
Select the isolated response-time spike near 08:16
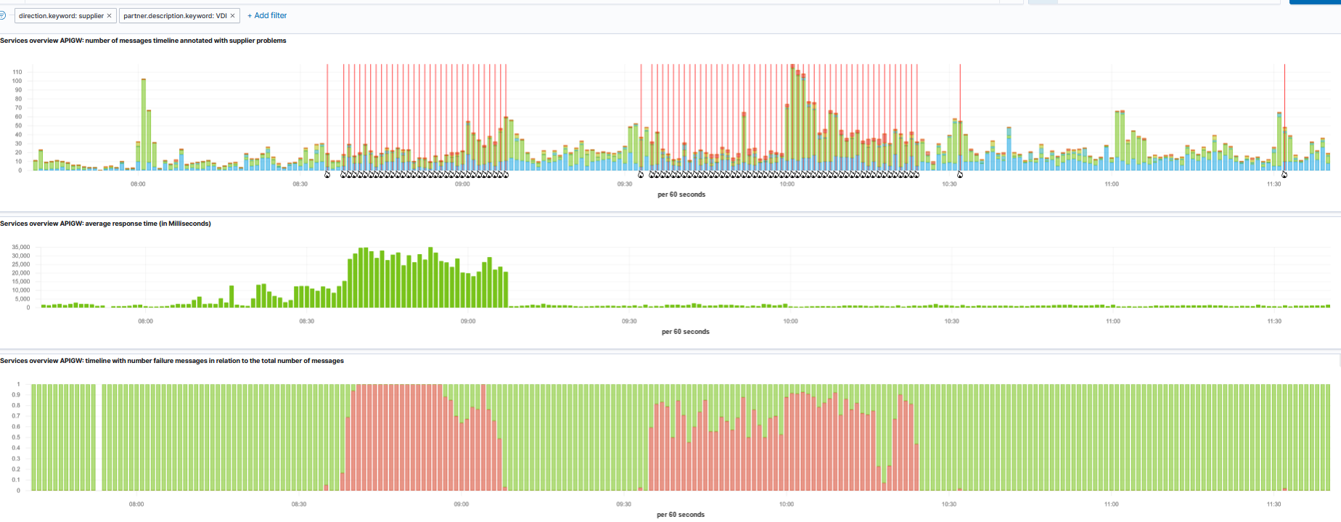pos(231,296)
